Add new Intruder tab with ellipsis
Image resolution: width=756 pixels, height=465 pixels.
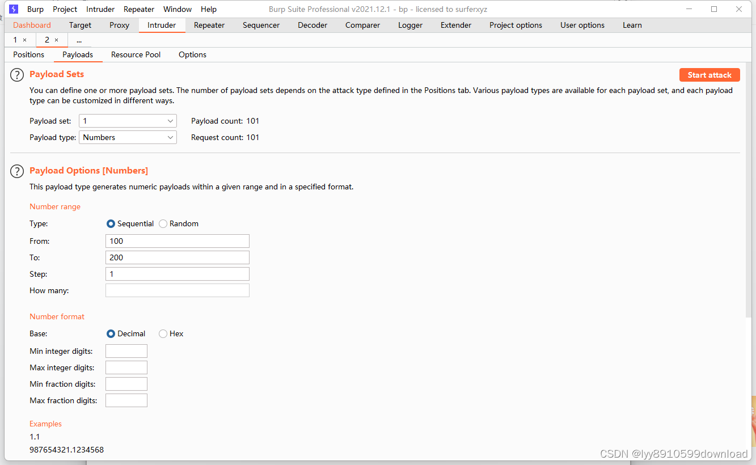tap(79, 40)
